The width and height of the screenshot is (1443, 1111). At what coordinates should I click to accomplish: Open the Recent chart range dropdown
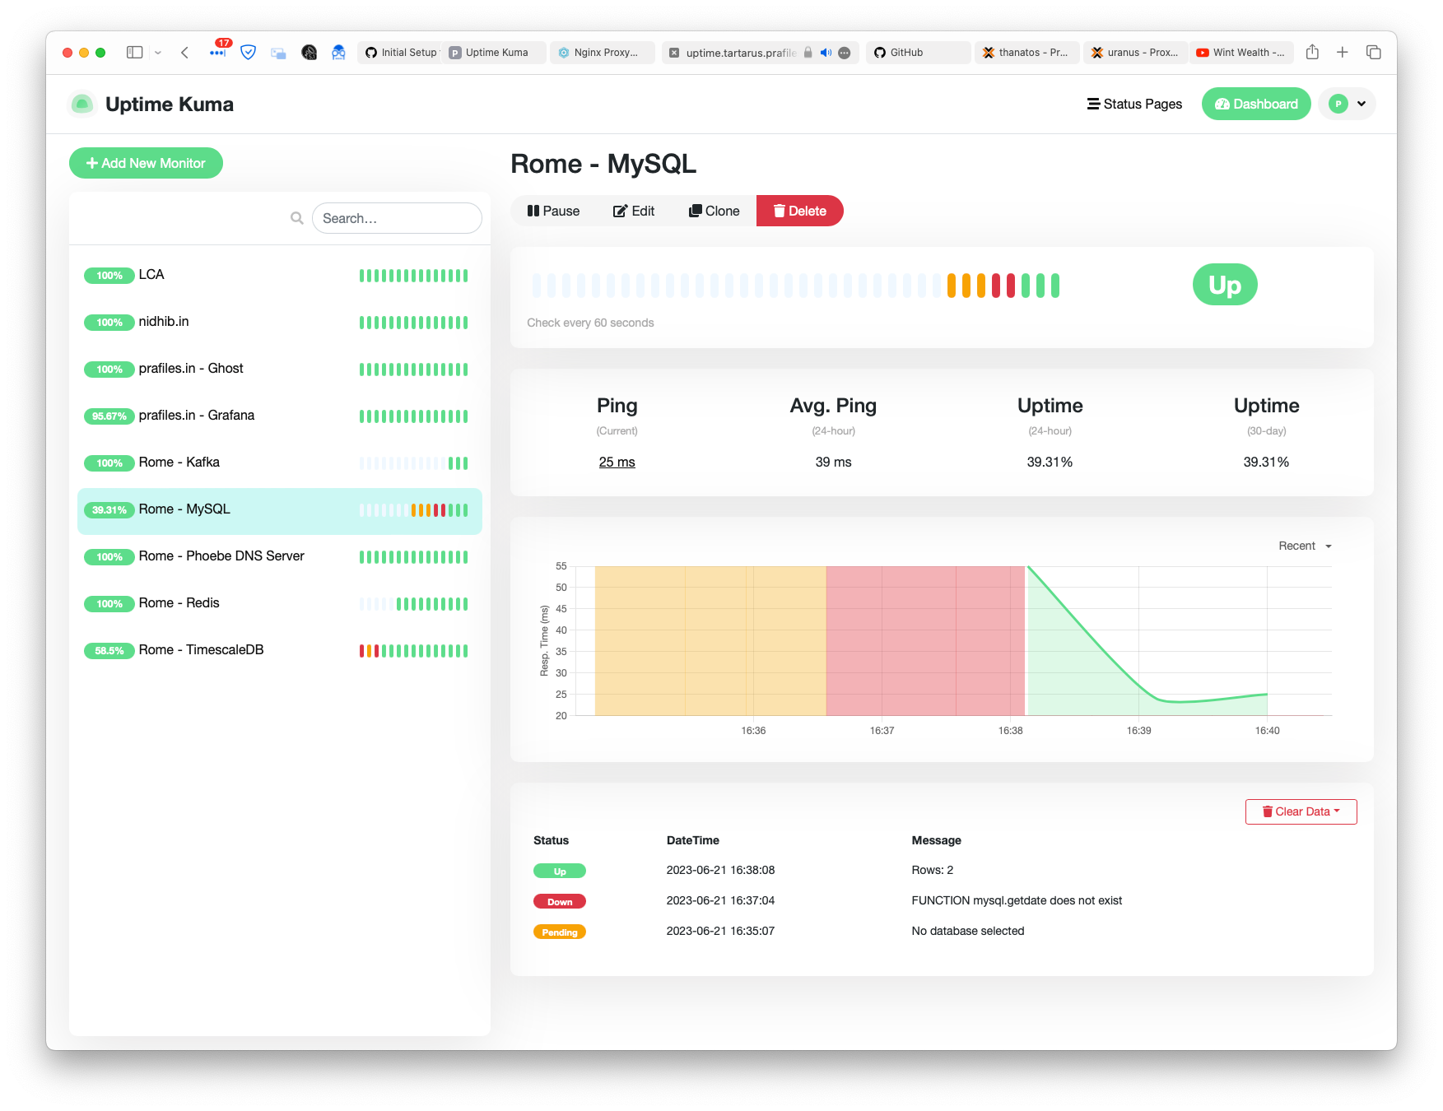click(1305, 546)
